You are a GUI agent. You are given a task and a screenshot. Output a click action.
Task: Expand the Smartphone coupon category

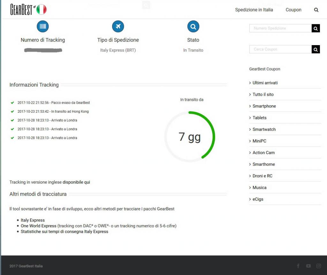click(264, 106)
